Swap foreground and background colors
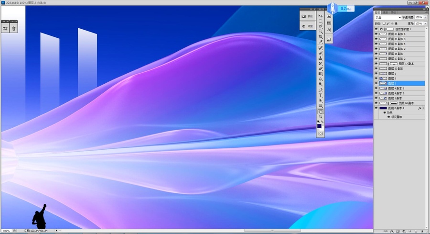430x234 pixels. tap(322, 122)
